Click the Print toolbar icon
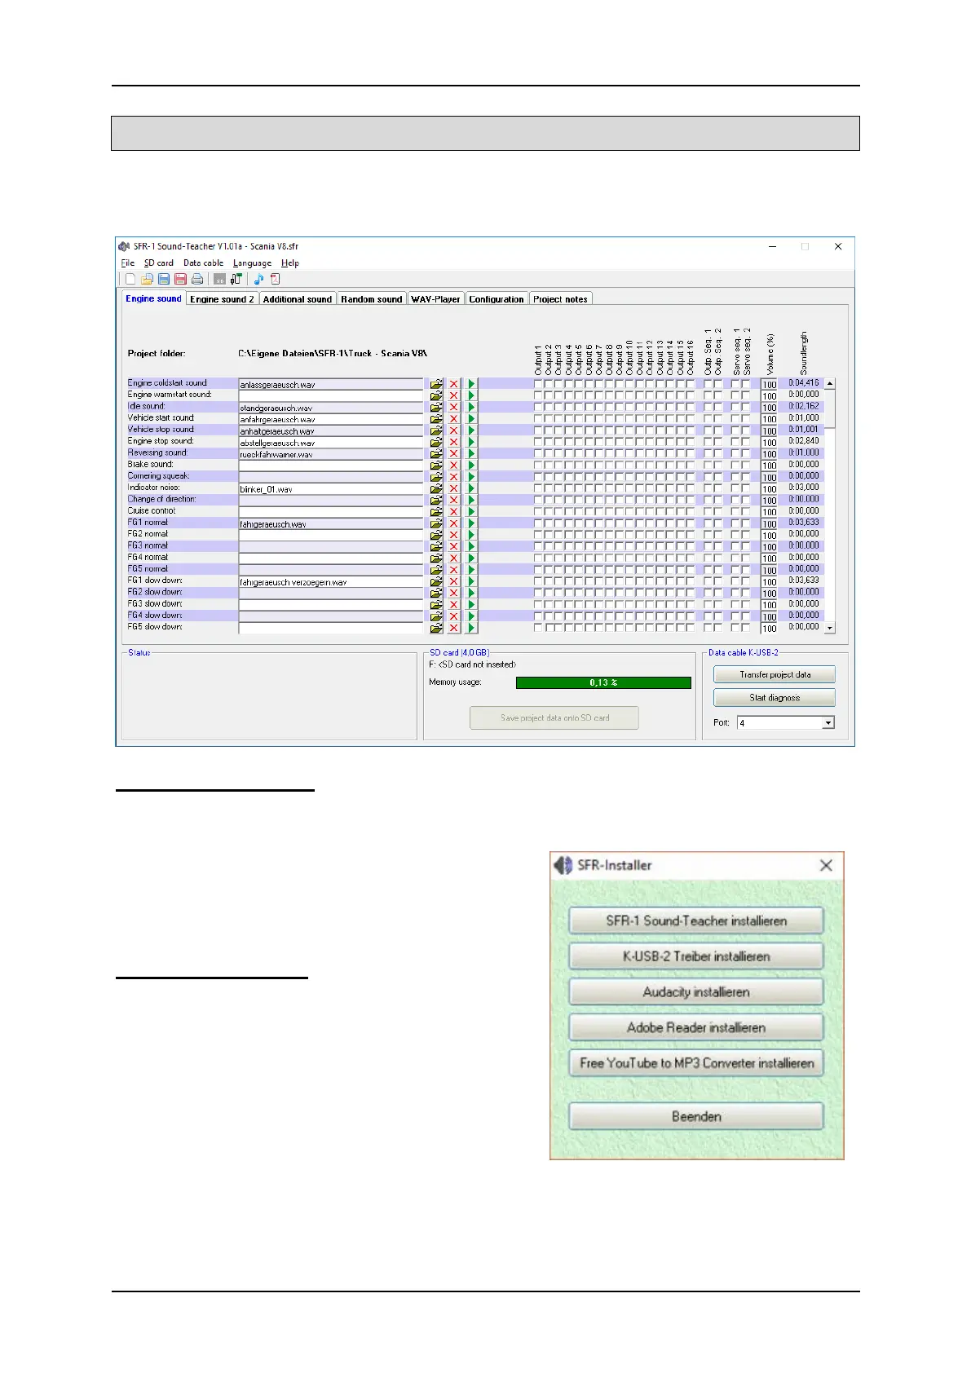This screenshot has height=1373, width=971. pos(197,279)
